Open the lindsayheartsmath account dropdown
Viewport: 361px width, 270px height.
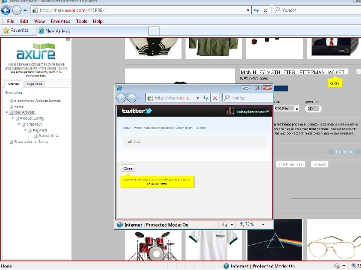coord(253,111)
